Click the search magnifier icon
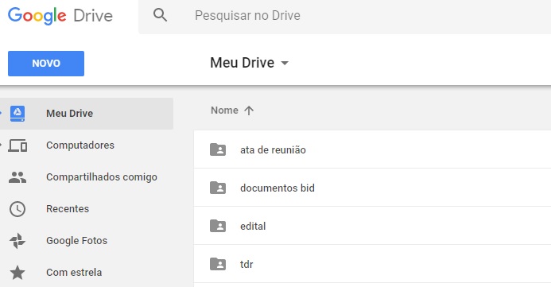 tap(161, 15)
